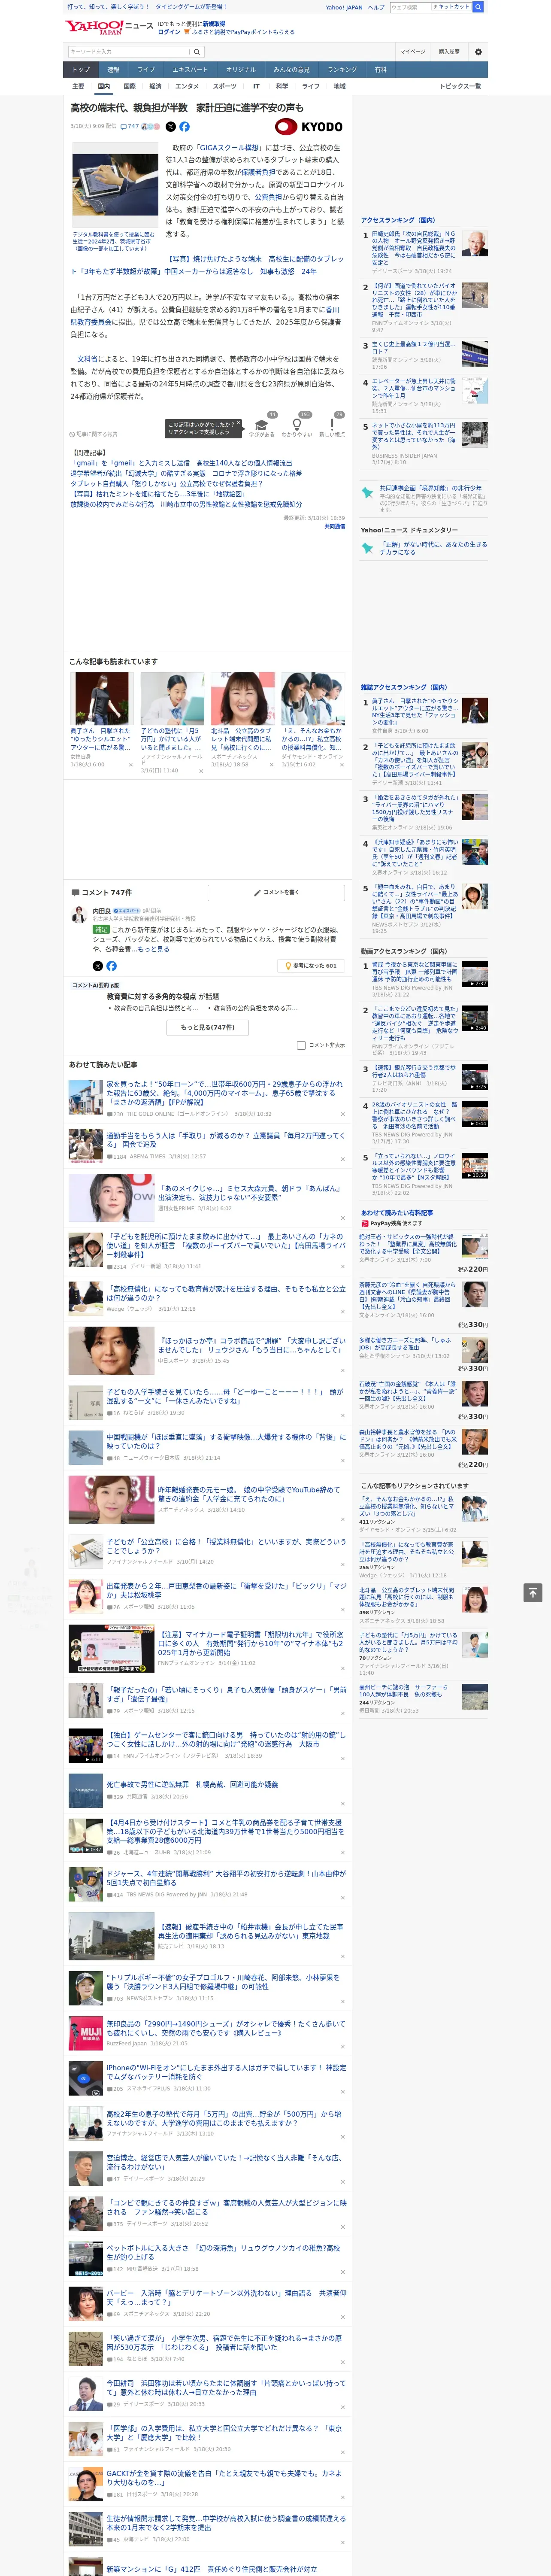The width and height of the screenshot is (551, 2576).
Task: Open 高校無償化 Wedge article link
Action: pos(226,1293)
